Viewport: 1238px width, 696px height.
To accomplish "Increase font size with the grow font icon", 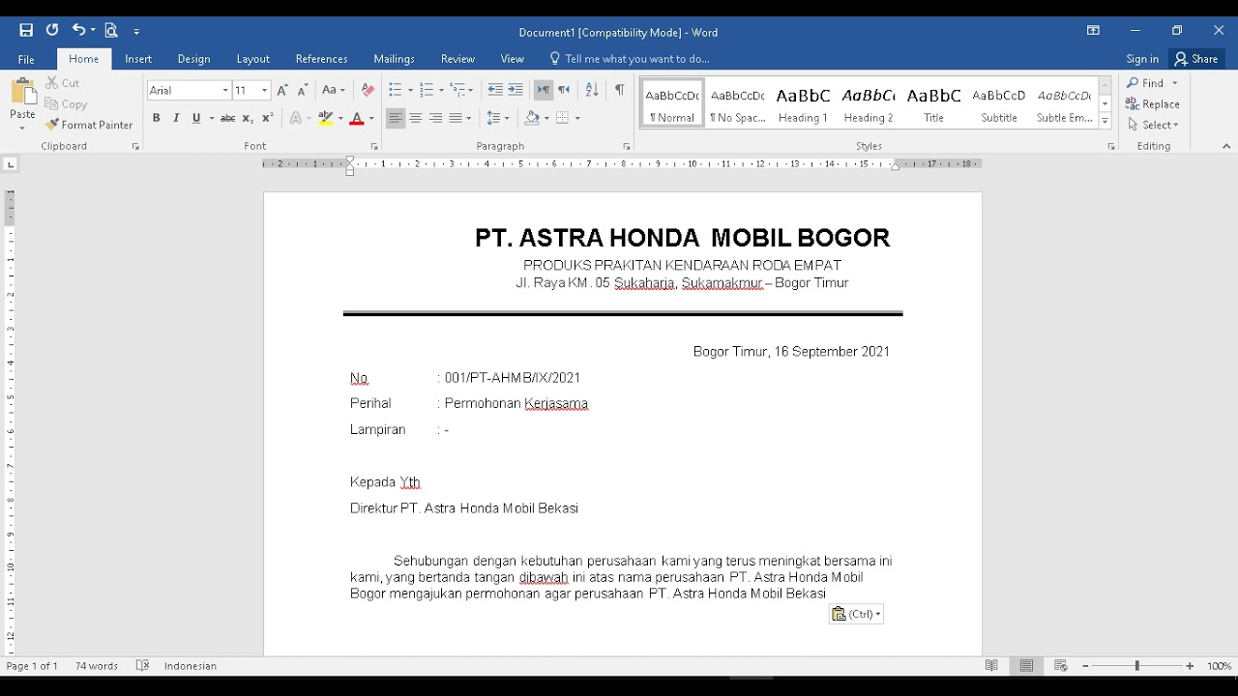I will pos(282,90).
